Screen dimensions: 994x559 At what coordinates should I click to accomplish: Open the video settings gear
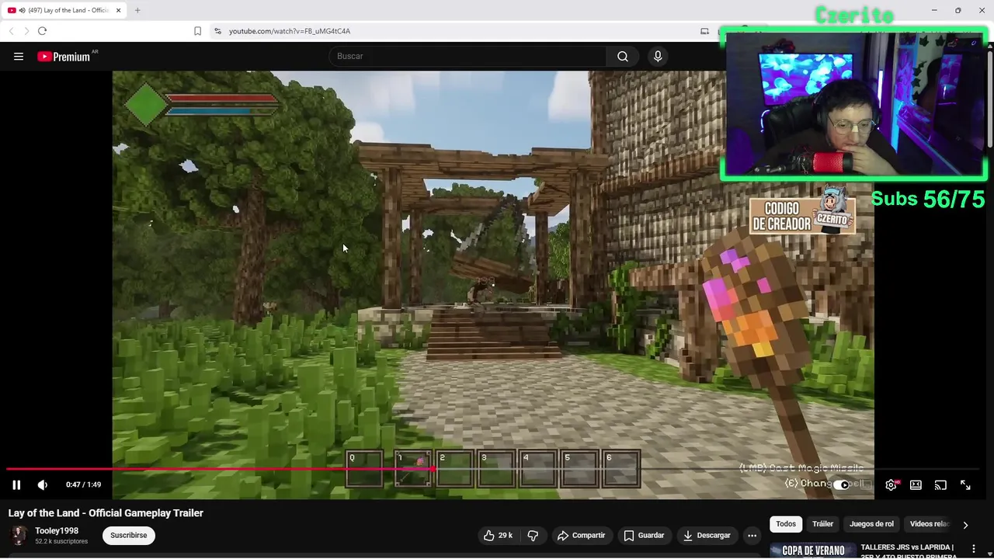[891, 484]
